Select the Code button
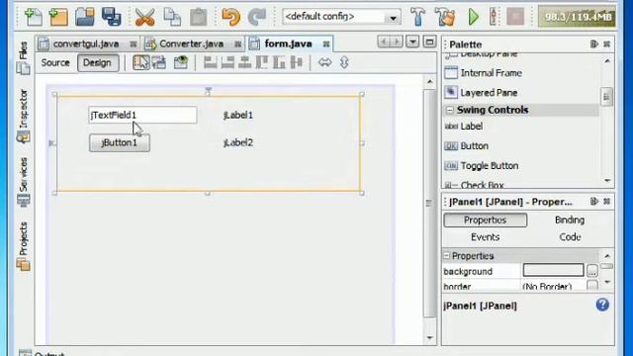The image size is (633, 356). coord(570,237)
